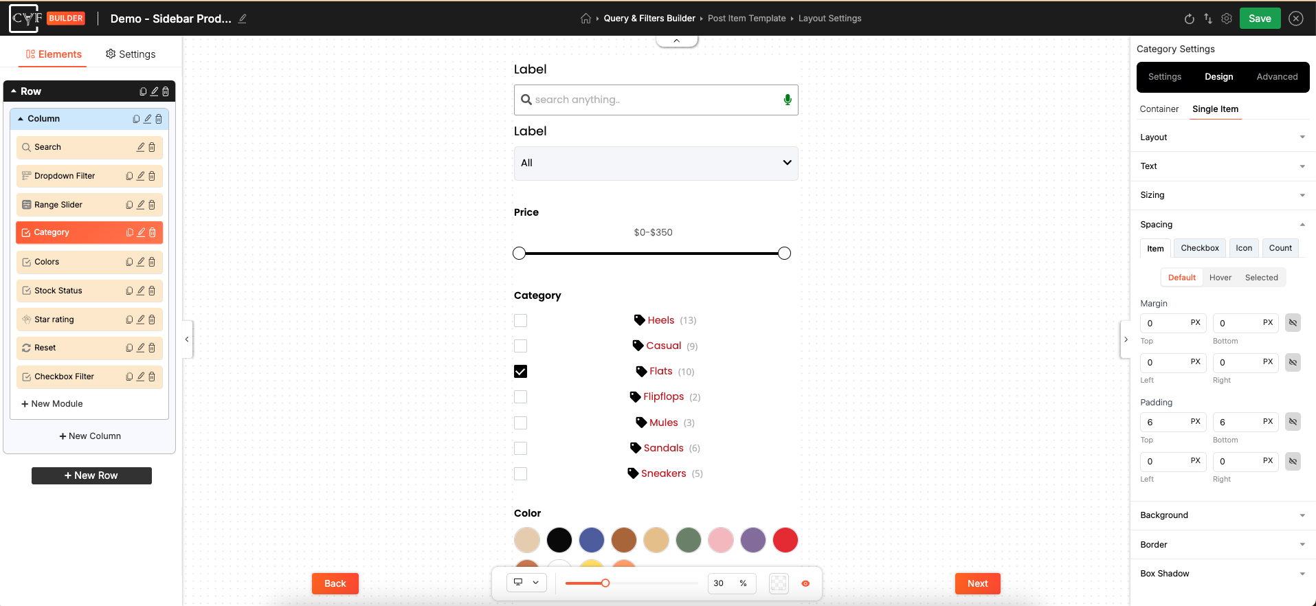Image resolution: width=1316 pixels, height=606 pixels.
Task: Click the microphone icon in the search field
Action: point(788,100)
